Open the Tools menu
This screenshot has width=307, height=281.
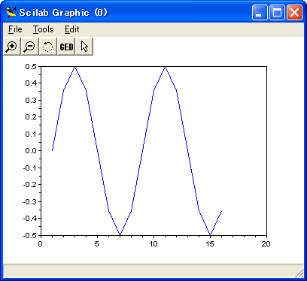(44, 29)
